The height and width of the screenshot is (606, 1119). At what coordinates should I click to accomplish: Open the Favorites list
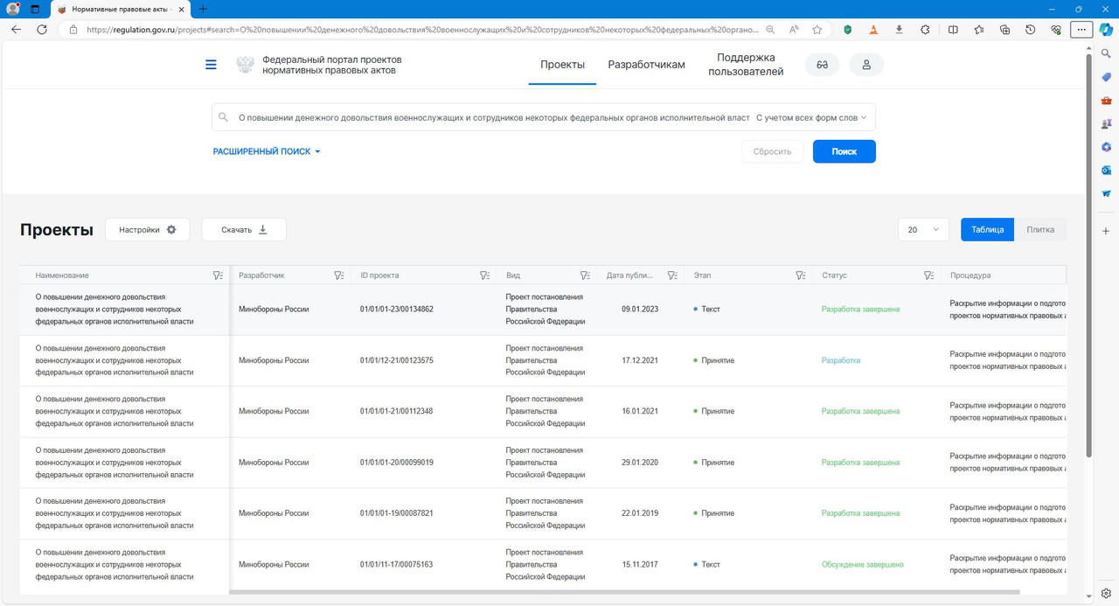979,29
